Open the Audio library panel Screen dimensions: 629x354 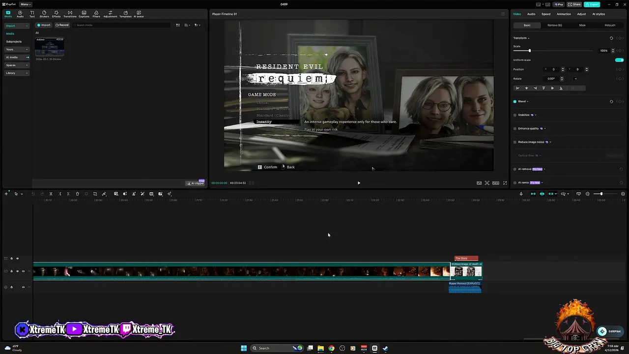(20, 14)
